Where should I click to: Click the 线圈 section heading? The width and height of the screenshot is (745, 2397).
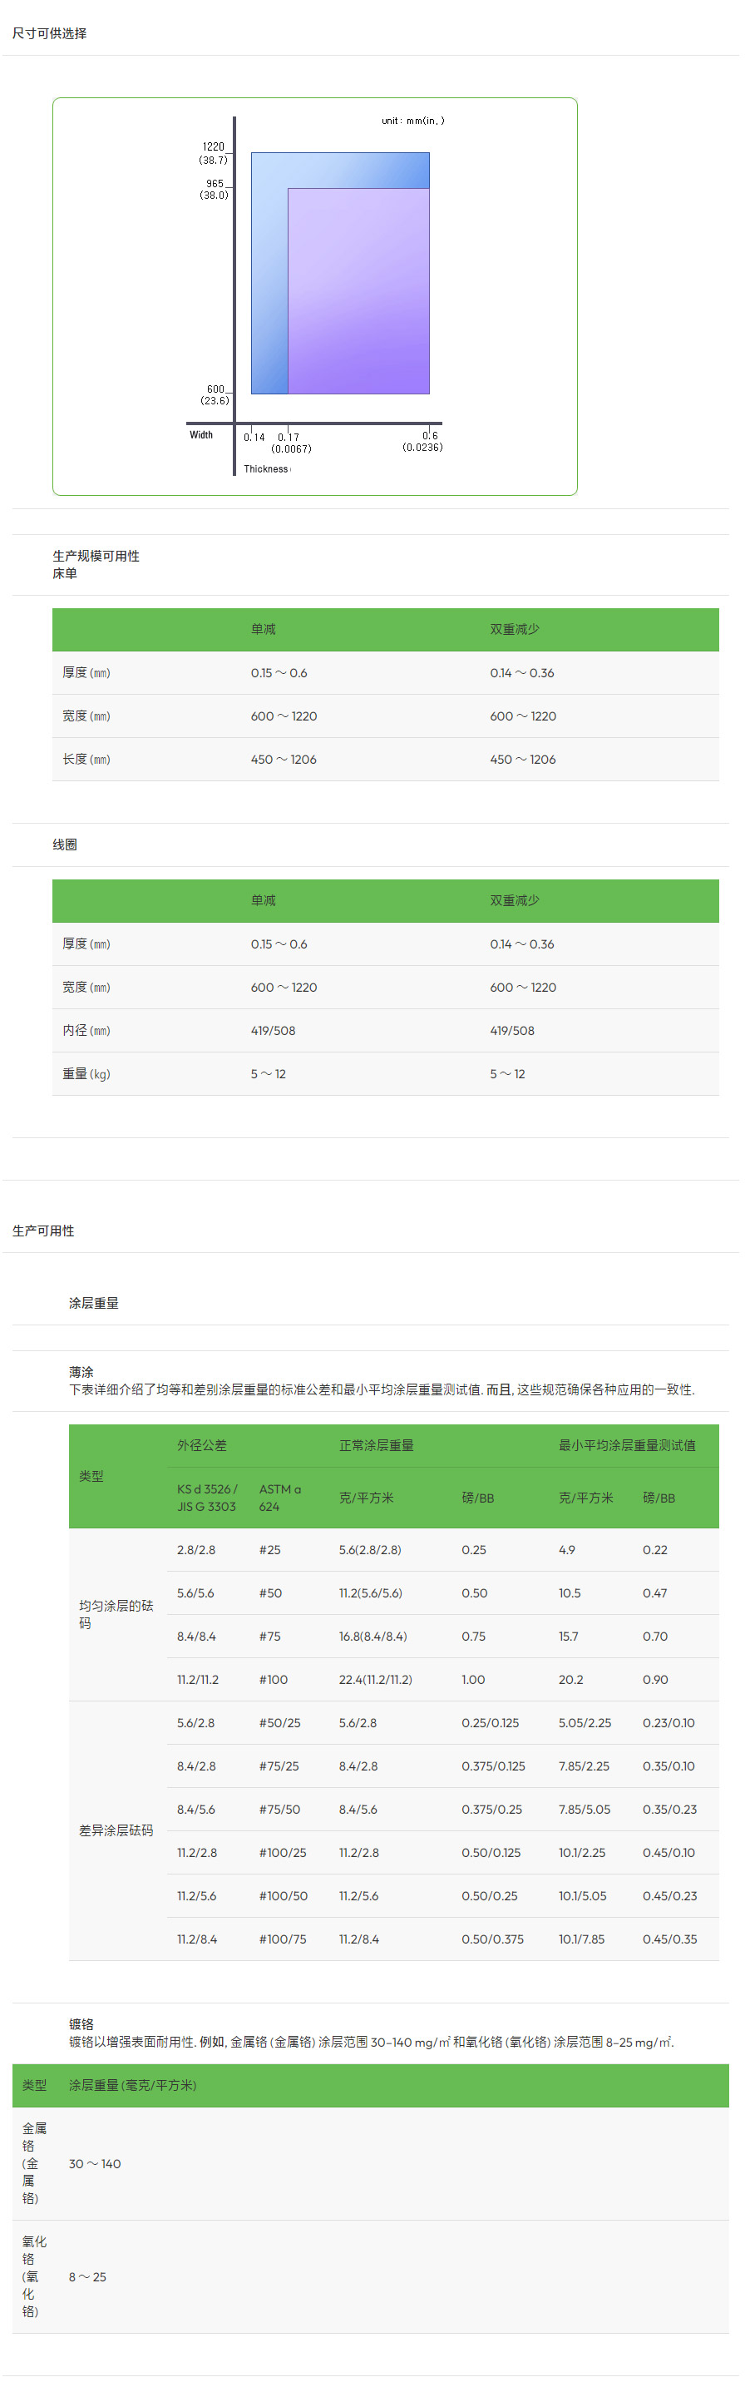[65, 844]
